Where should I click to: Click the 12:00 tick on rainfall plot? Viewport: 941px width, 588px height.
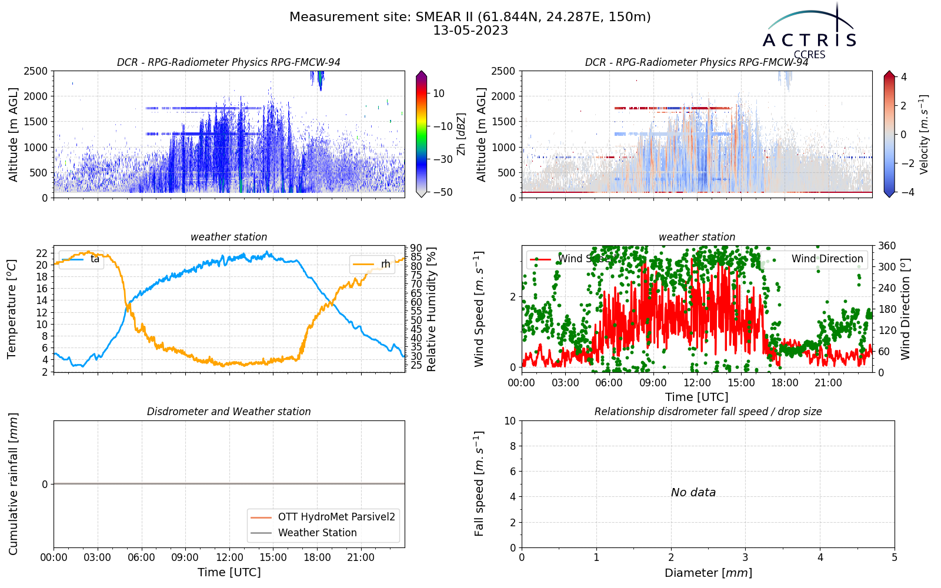(229, 557)
